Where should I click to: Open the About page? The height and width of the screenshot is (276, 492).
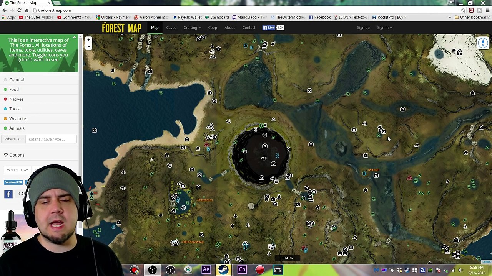(x=229, y=28)
